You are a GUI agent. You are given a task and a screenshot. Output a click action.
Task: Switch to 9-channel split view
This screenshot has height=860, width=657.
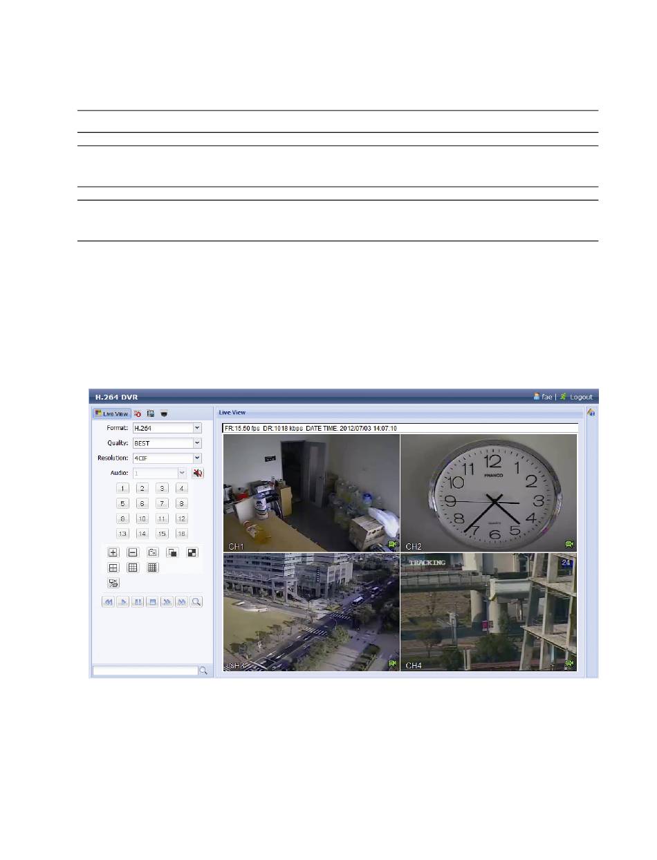(x=133, y=568)
